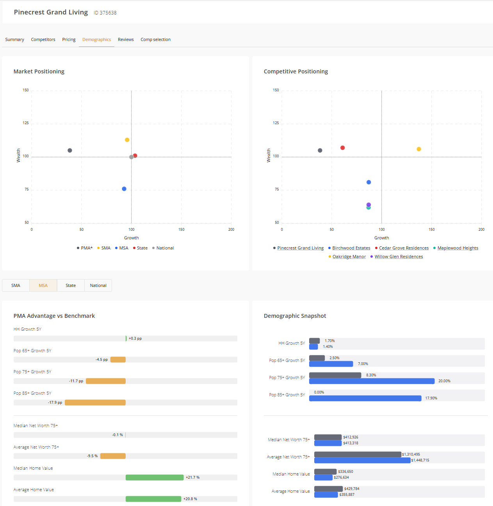Open the Pricing tab
Screen dimensions: 493x506
point(69,39)
